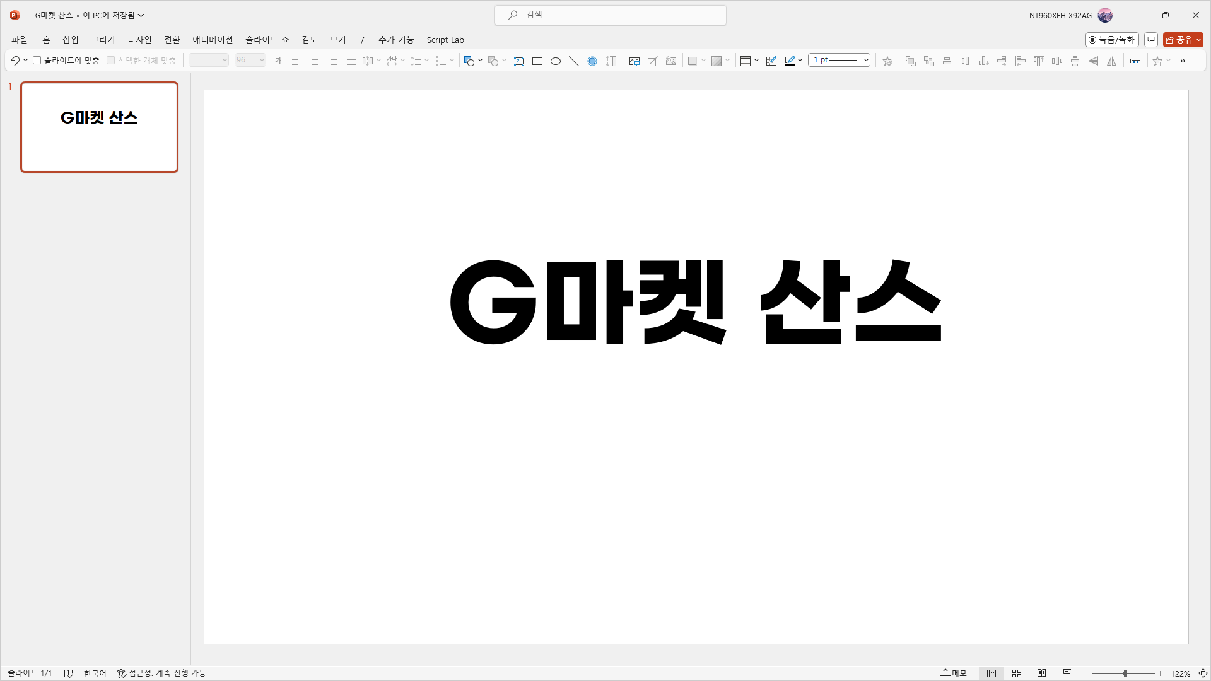This screenshot has width=1211, height=681.
Task: Enable the 슬라이드에 맞춤 checkbox
Action: pos(37,61)
